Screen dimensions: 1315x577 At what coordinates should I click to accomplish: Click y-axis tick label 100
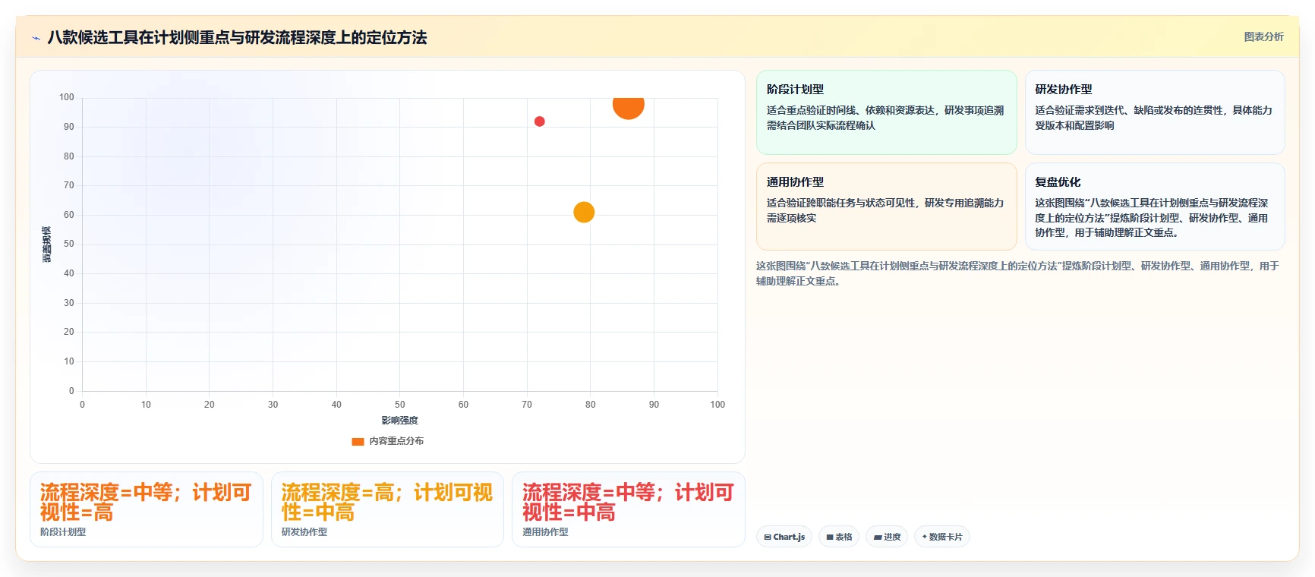[x=67, y=97]
